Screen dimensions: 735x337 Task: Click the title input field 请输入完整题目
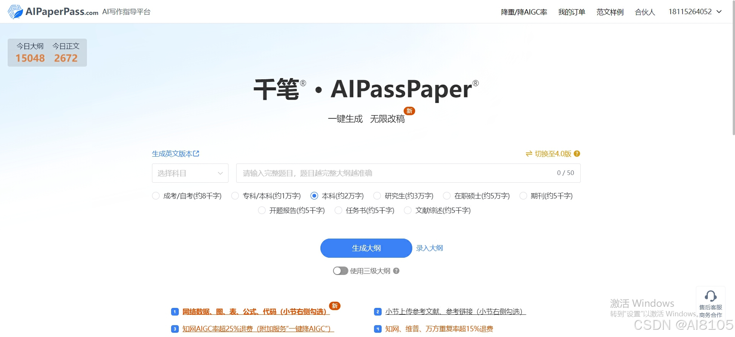408,173
